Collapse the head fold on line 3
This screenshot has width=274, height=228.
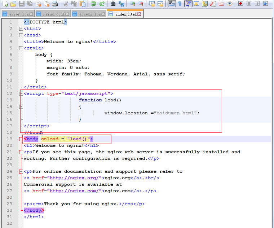(x=21, y=35)
